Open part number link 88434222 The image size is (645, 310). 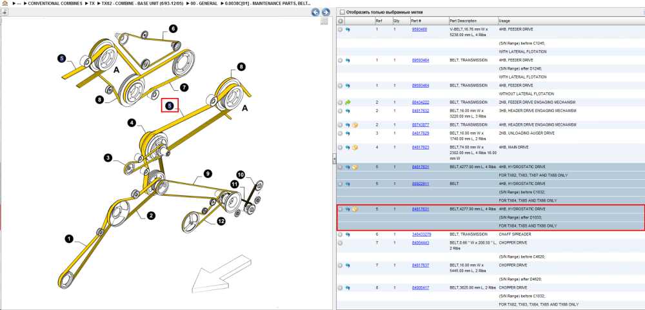click(421, 102)
